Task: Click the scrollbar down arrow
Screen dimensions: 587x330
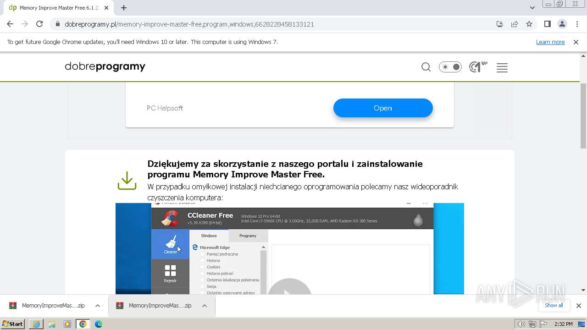Action: click(x=583, y=290)
